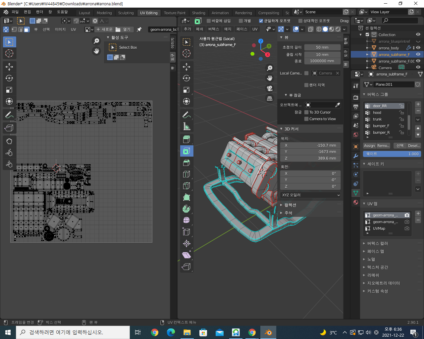Switch to the Shading workspace tab
Viewport: 424px width, 339px height.
[x=199, y=13]
